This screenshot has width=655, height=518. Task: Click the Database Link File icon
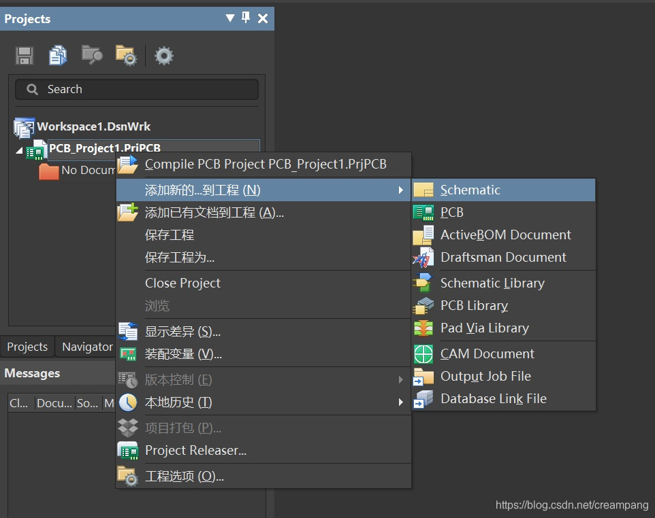pos(423,399)
